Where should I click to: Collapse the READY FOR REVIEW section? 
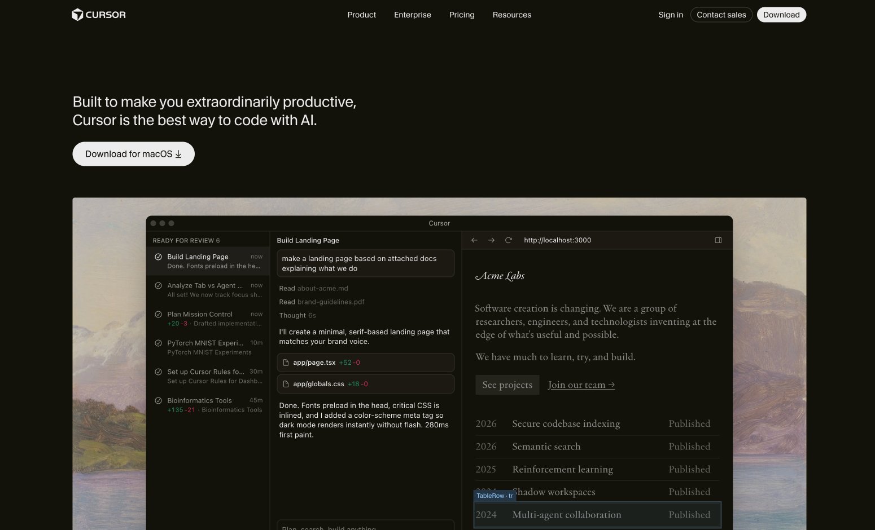186,240
